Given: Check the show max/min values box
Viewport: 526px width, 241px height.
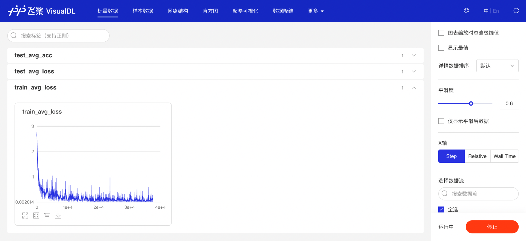Looking at the screenshot, I should pyautogui.click(x=441, y=48).
